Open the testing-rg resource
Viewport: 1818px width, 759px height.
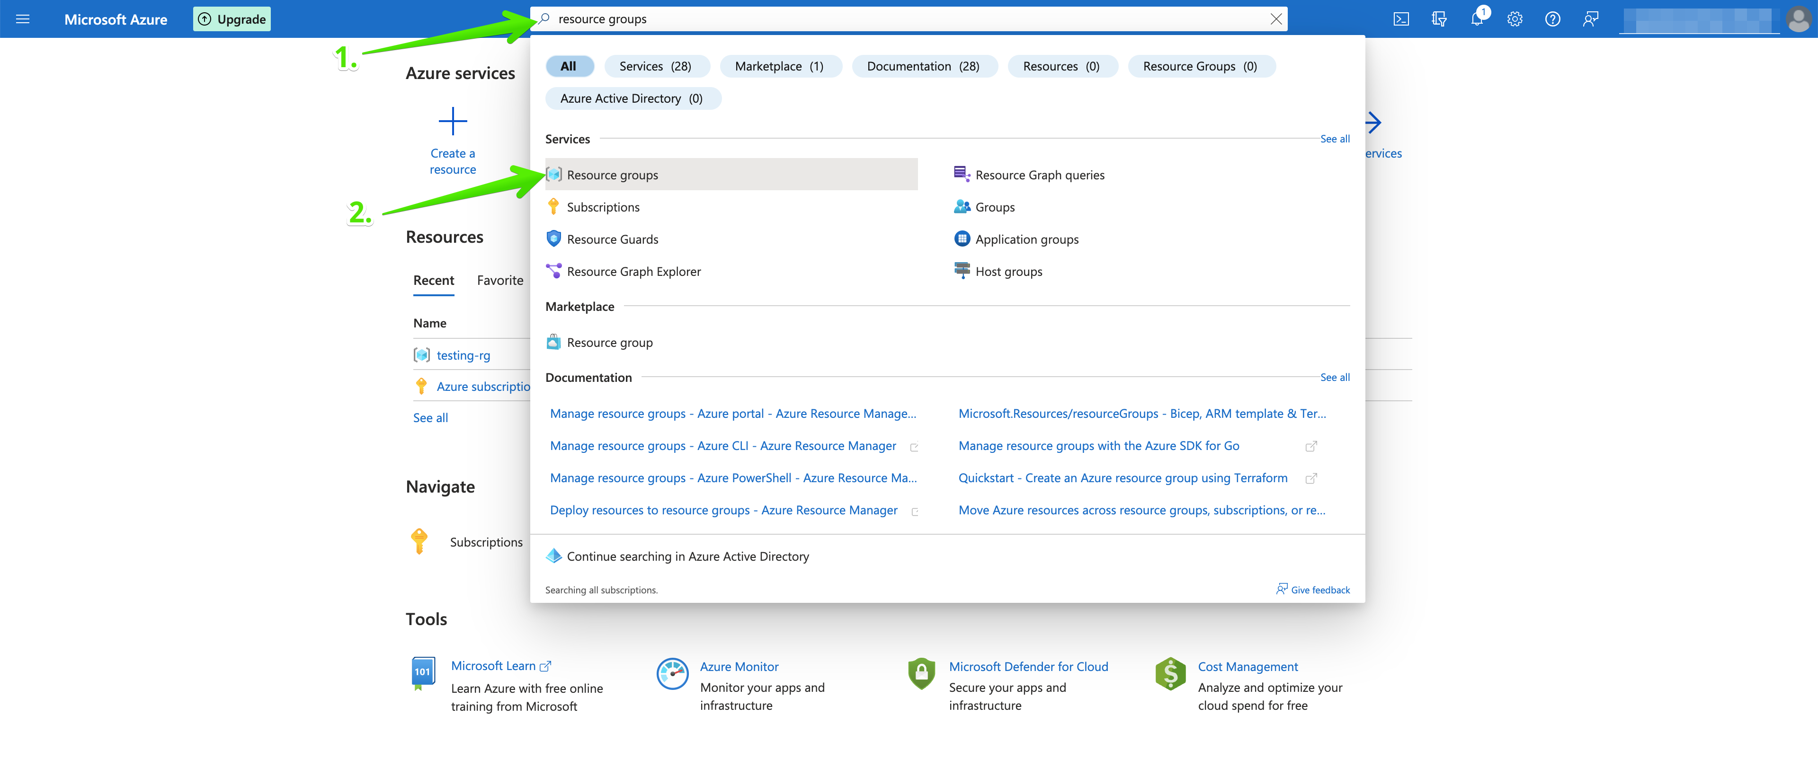tap(463, 355)
